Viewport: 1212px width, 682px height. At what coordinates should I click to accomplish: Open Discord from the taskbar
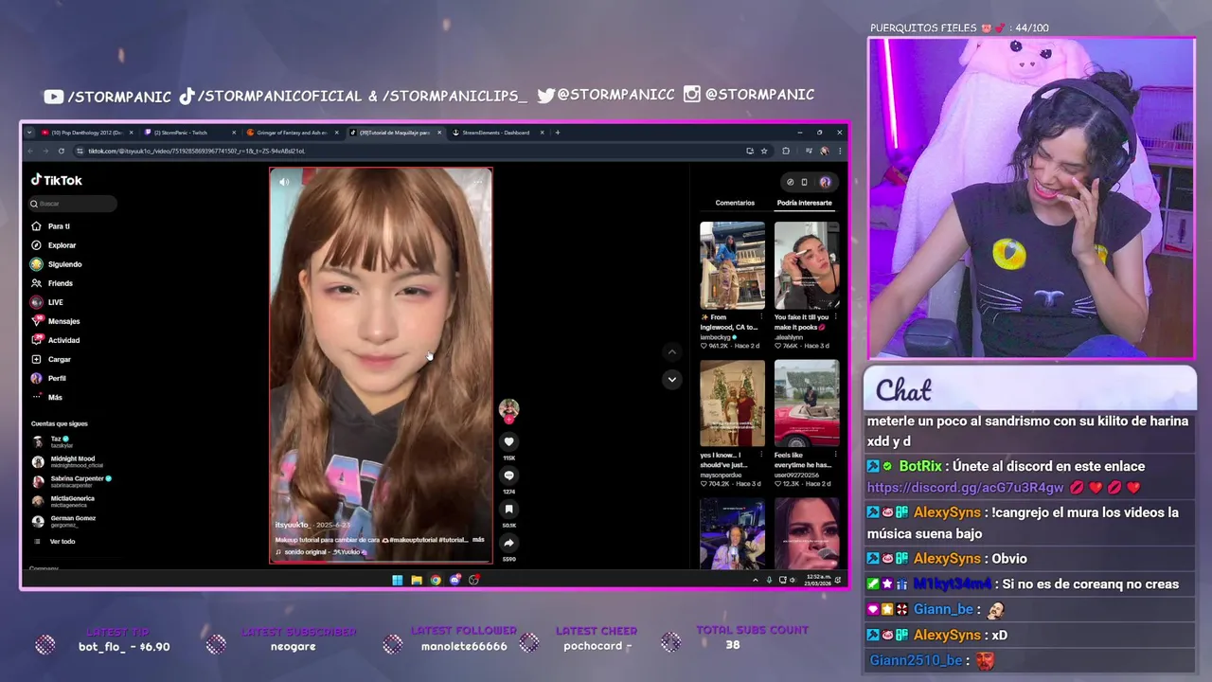click(x=454, y=580)
